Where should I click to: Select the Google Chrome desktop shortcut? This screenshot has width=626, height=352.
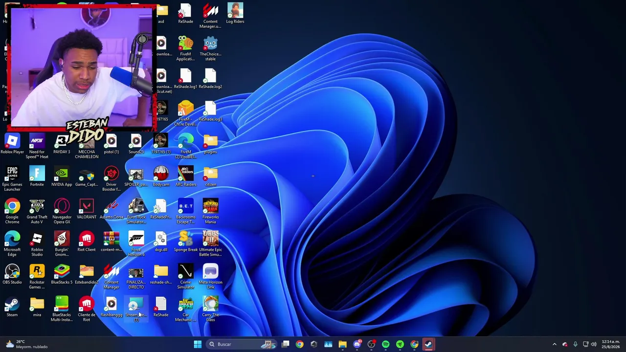[x=12, y=212]
